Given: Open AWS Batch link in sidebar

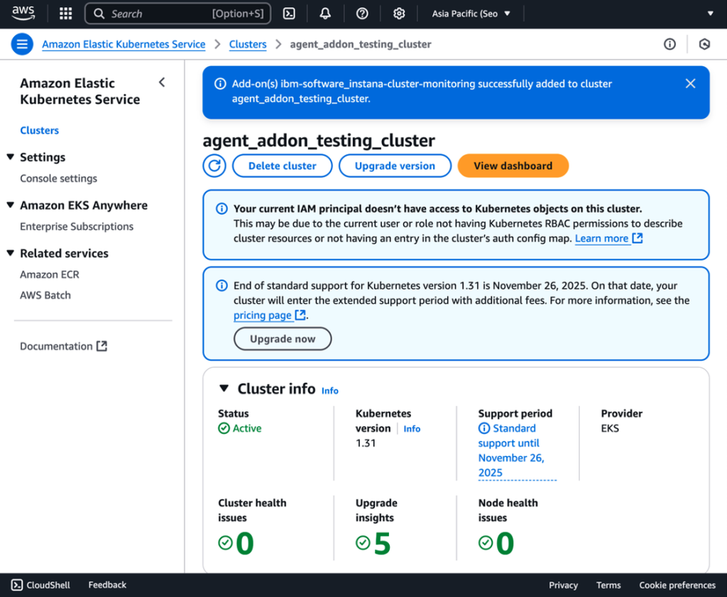Looking at the screenshot, I should (x=45, y=295).
